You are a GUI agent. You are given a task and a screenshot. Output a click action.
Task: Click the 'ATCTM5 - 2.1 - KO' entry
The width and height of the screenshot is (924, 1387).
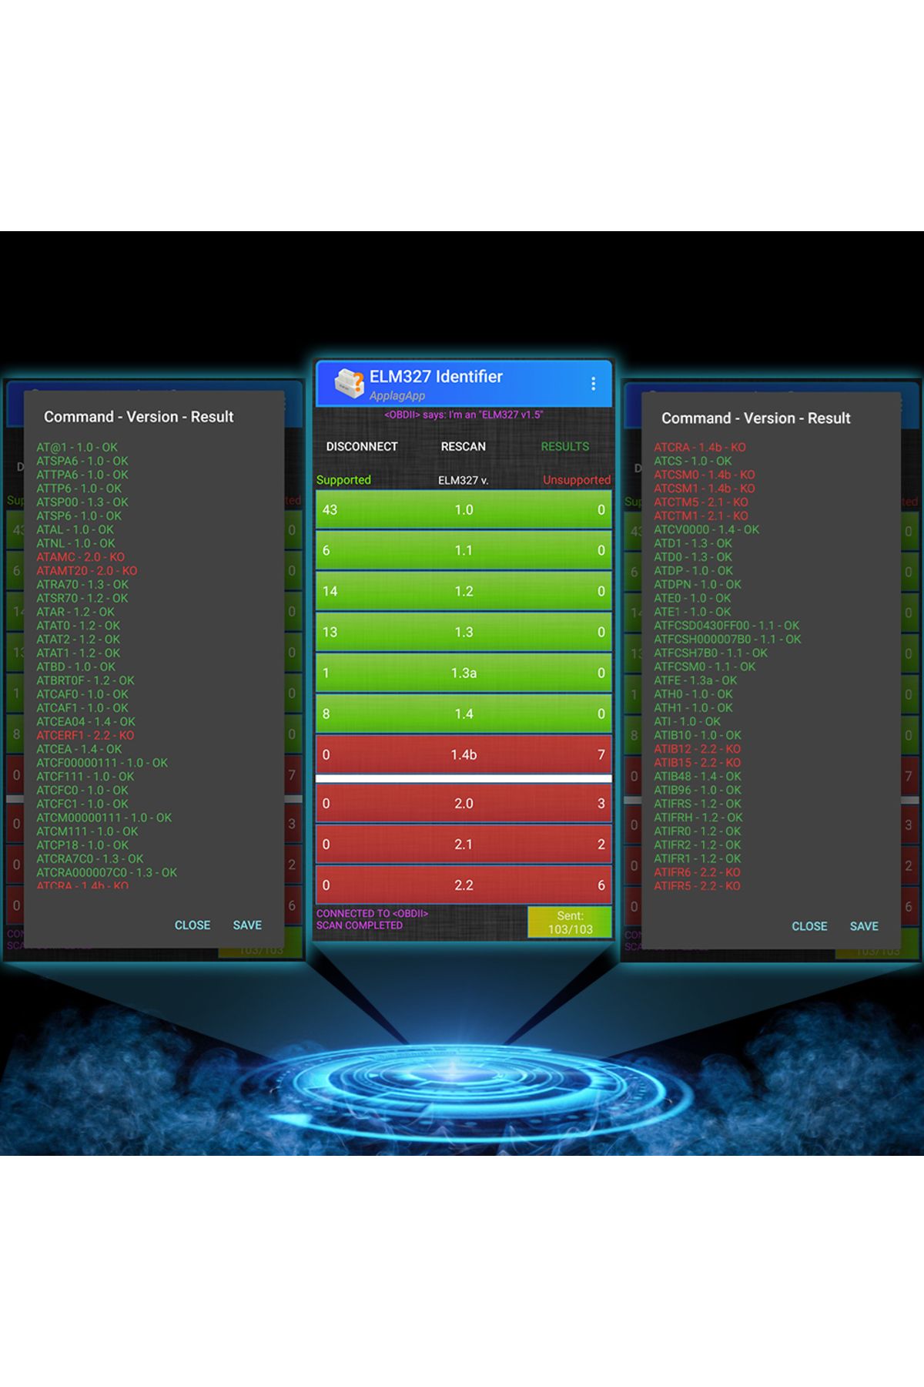coord(701,502)
